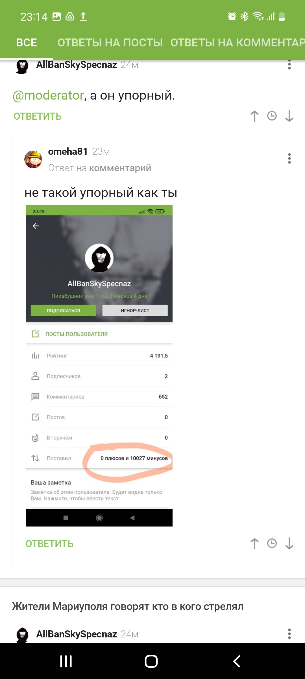Open three-dot menu on top AllBanSkySpecnaz comment
305x679 pixels.
click(289, 65)
